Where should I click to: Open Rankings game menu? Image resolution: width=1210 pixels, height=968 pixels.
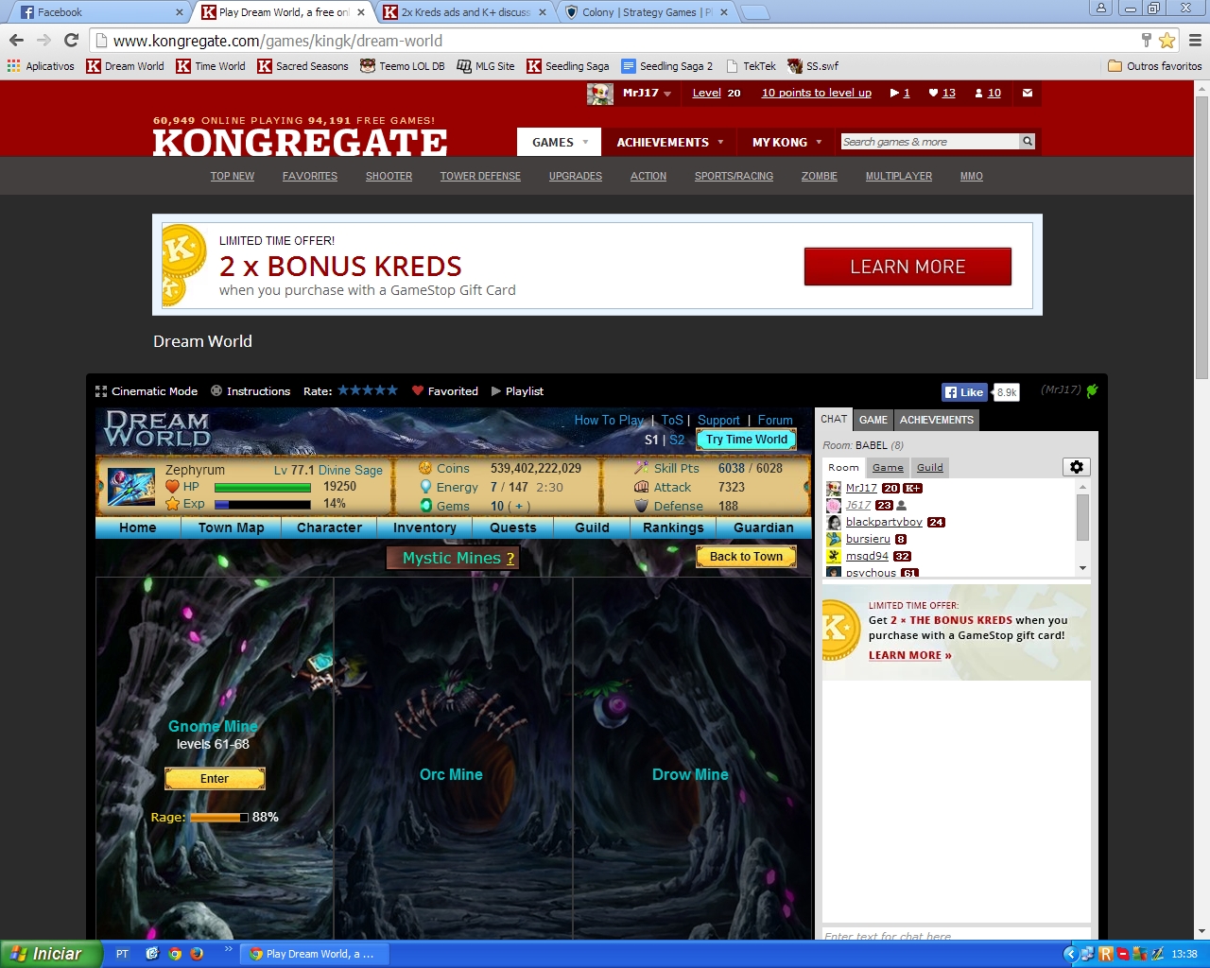(673, 527)
